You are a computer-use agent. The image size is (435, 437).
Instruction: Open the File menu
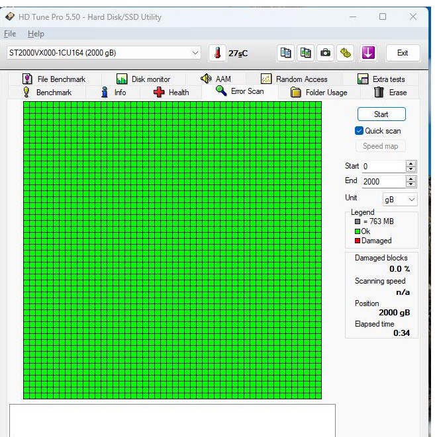pos(10,34)
